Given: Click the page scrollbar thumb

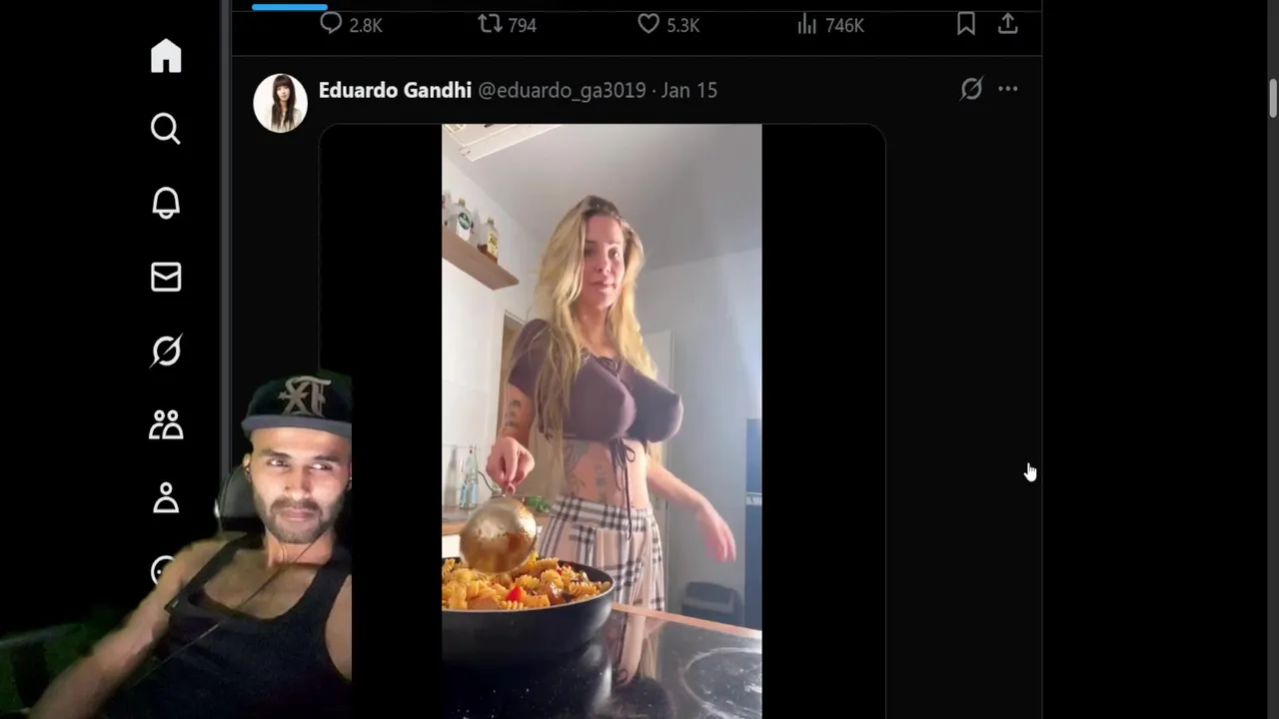Looking at the screenshot, I should [1273, 97].
